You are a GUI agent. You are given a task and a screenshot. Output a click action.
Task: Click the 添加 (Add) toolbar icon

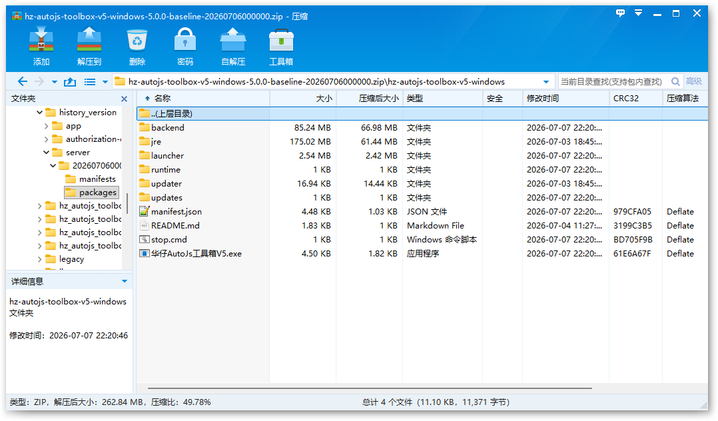pos(41,40)
